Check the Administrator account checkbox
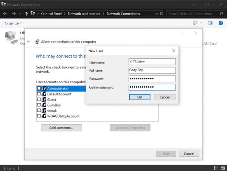The height and width of the screenshot is (171, 227). click(39, 89)
